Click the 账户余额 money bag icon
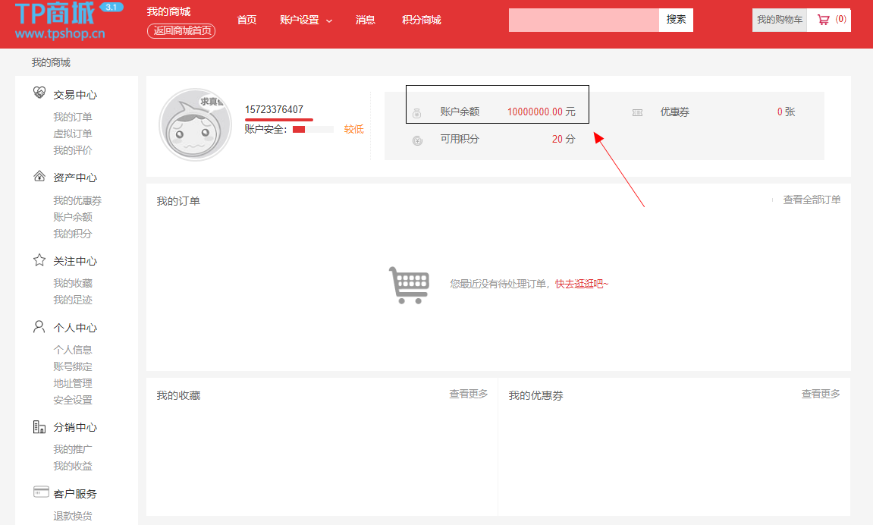 tap(416, 114)
